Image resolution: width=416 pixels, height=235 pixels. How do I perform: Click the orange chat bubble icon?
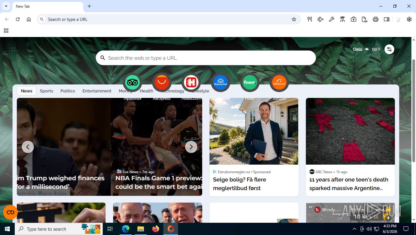pyautogui.click(x=10, y=212)
